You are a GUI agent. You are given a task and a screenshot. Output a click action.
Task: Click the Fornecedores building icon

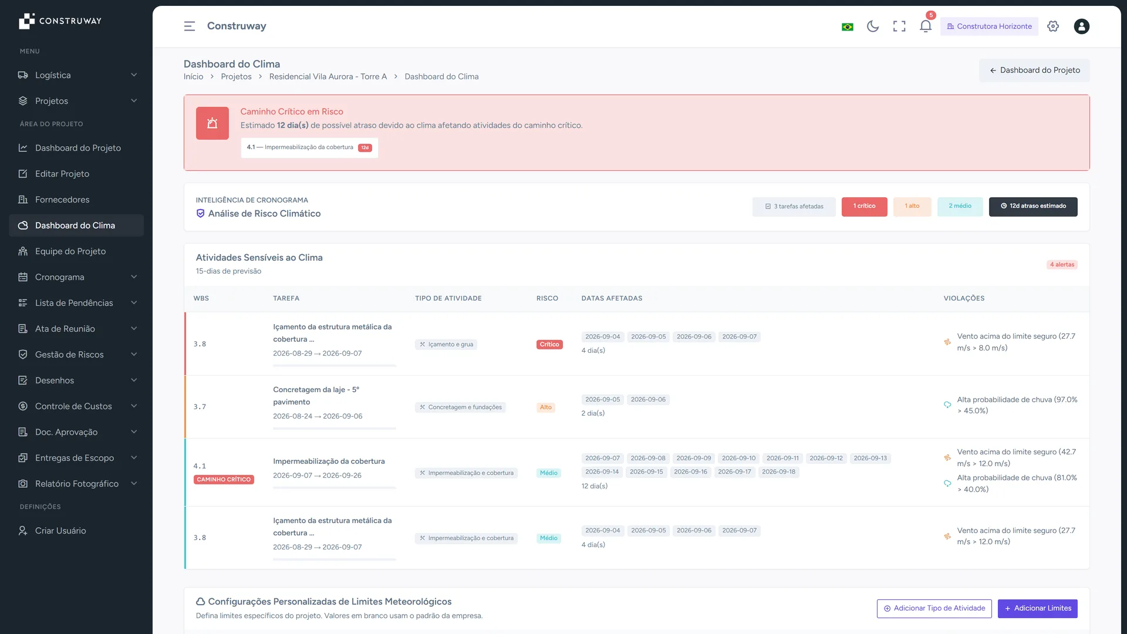click(23, 200)
